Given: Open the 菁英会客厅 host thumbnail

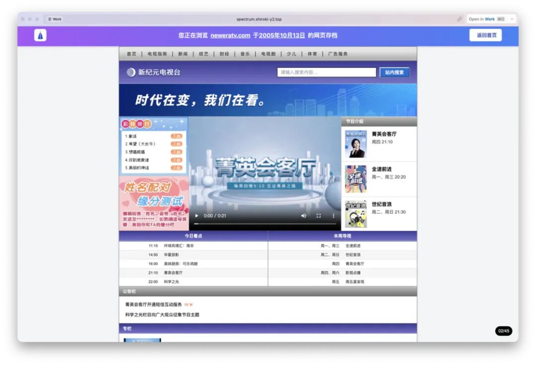Looking at the screenshot, I should (356, 144).
